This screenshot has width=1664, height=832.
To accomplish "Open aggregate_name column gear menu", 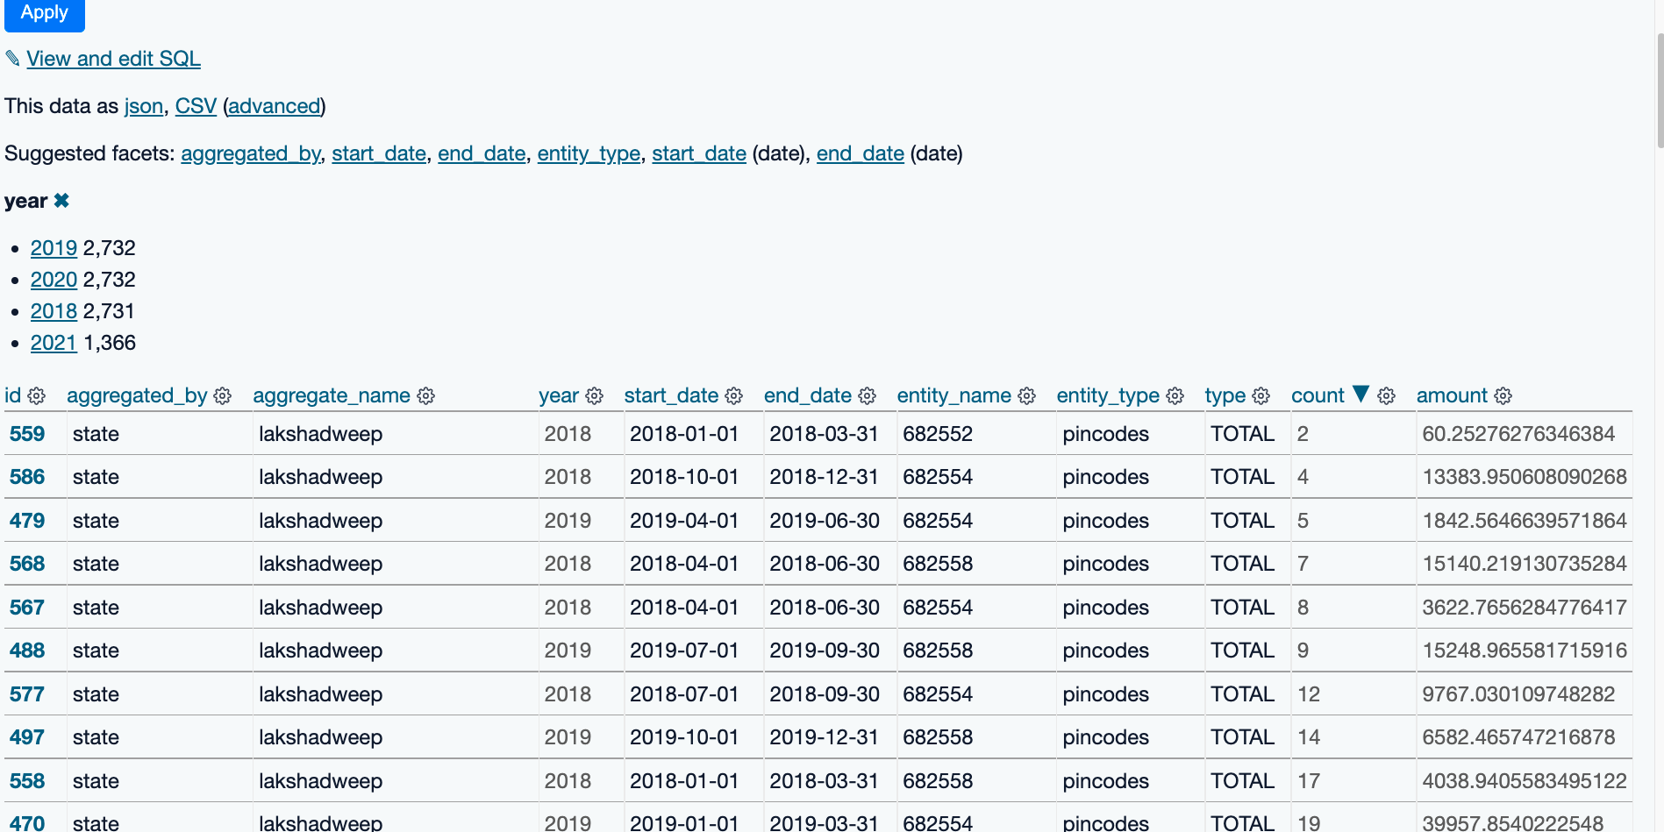I will (x=425, y=396).
